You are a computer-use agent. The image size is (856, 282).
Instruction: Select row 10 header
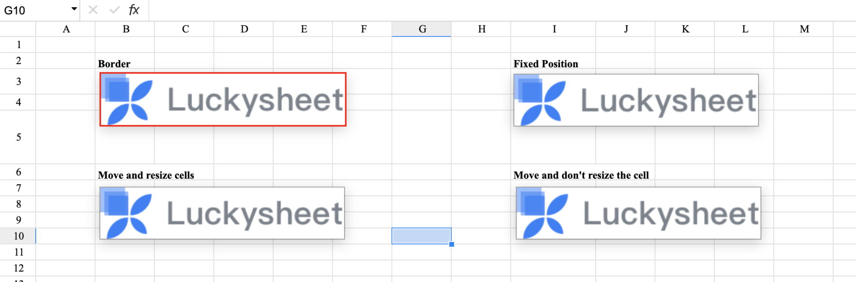pyautogui.click(x=18, y=236)
